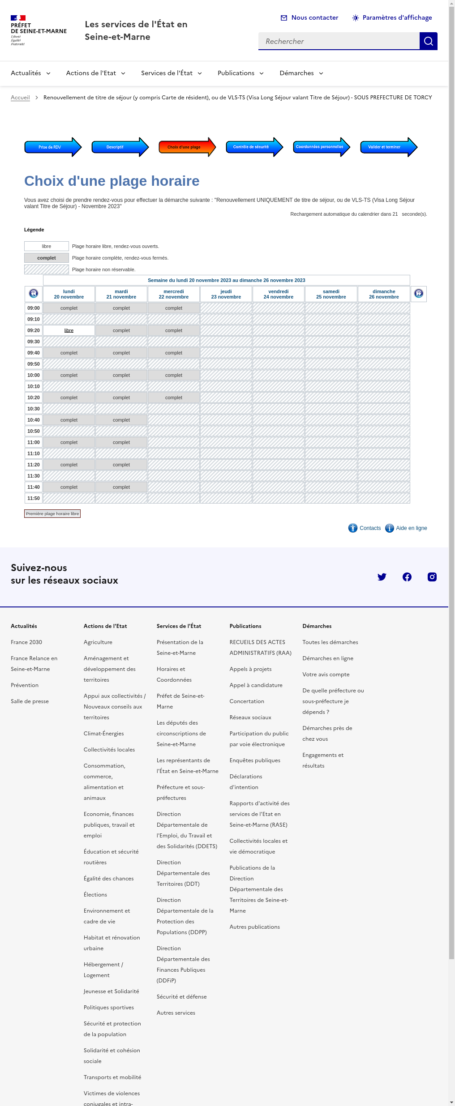Focus the Rechercher search field
Image resolution: width=455 pixels, height=1106 pixels.
pyautogui.click(x=339, y=41)
